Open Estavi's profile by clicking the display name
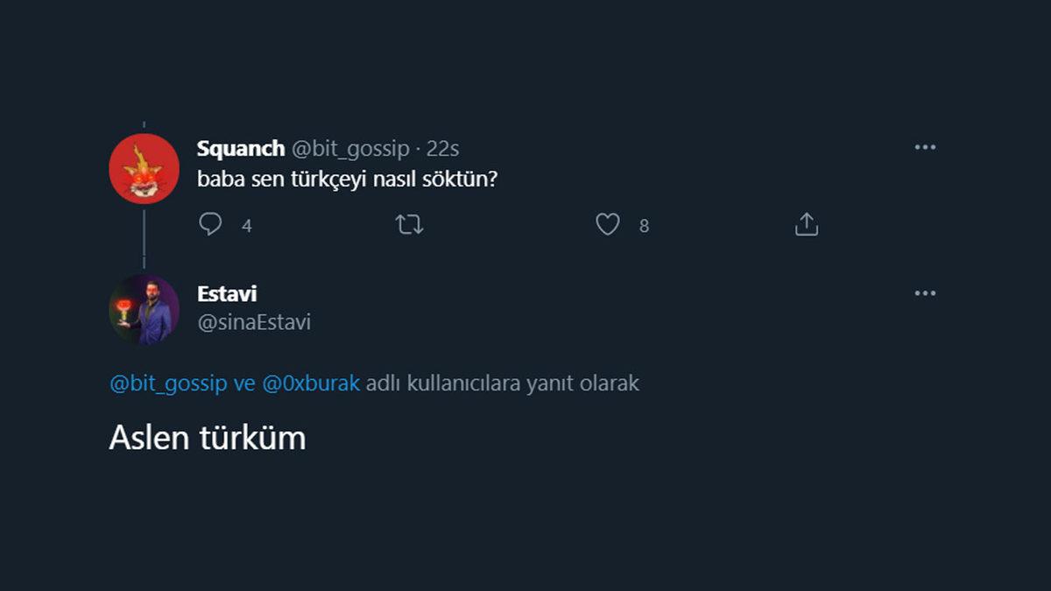This screenshot has height=591, width=1051. coord(226,293)
